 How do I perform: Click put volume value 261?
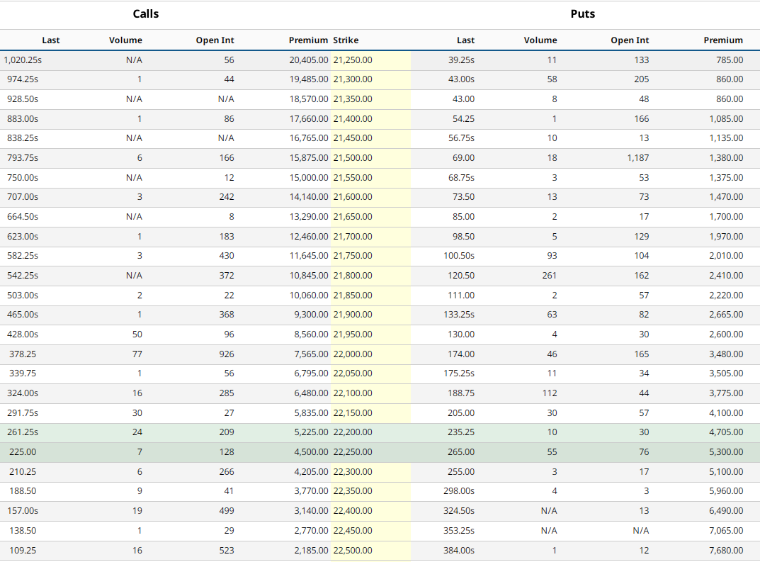(549, 276)
